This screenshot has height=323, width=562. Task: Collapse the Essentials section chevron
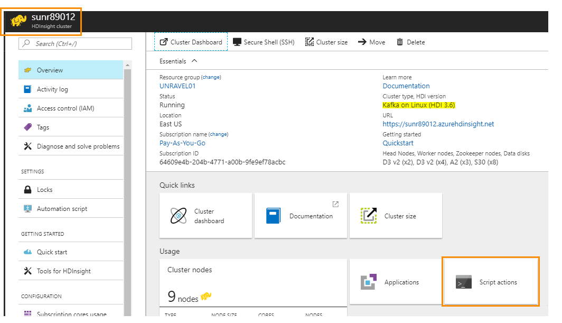pyautogui.click(x=194, y=61)
